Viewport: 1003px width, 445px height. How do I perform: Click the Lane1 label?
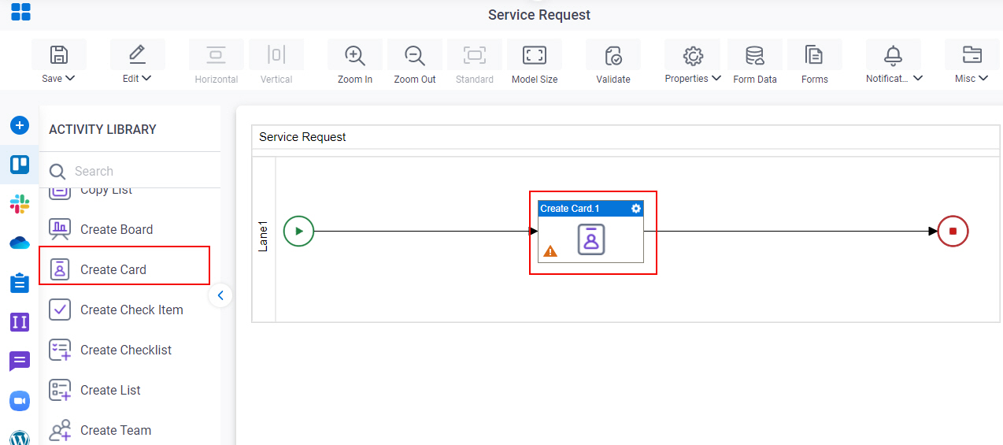pyautogui.click(x=264, y=236)
